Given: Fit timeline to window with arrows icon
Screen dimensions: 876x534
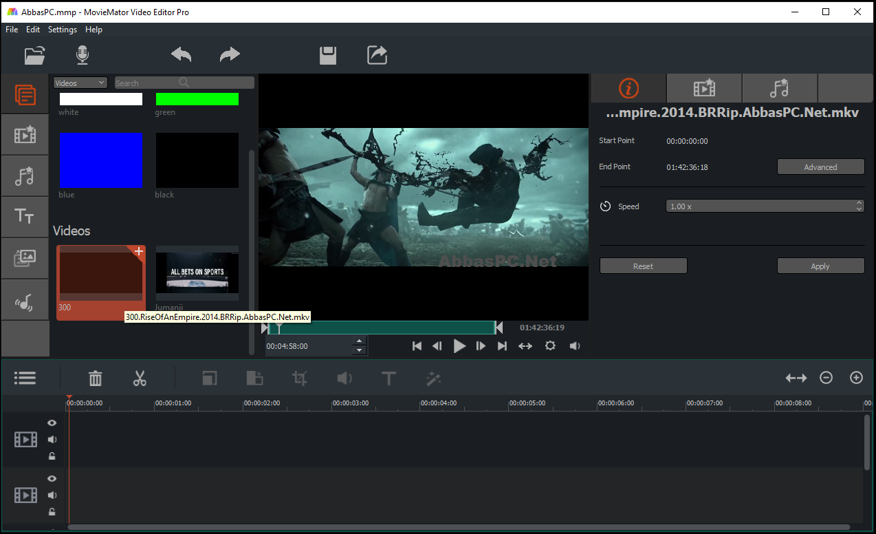Looking at the screenshot, I should coord(796,378).
